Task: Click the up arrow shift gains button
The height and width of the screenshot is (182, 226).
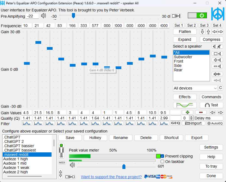Action: [x=208, y=32]
